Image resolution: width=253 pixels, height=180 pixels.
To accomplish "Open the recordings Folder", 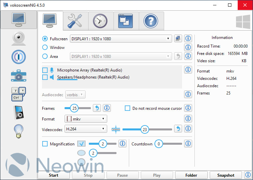I will (191, 175).
